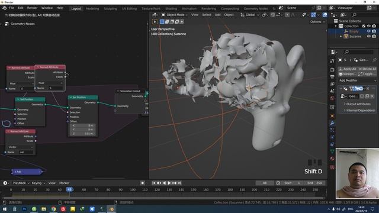
Task: Play the animation forward
Action: pyautogui.click(x=169, y=183)
